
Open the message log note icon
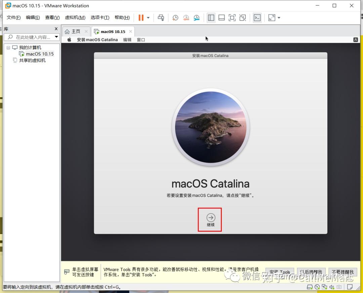click(350, 287)
